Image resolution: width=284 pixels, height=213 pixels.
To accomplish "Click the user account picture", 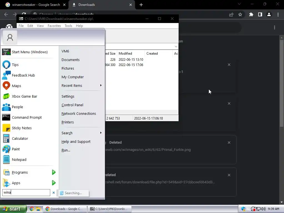I will coord(10,37).
